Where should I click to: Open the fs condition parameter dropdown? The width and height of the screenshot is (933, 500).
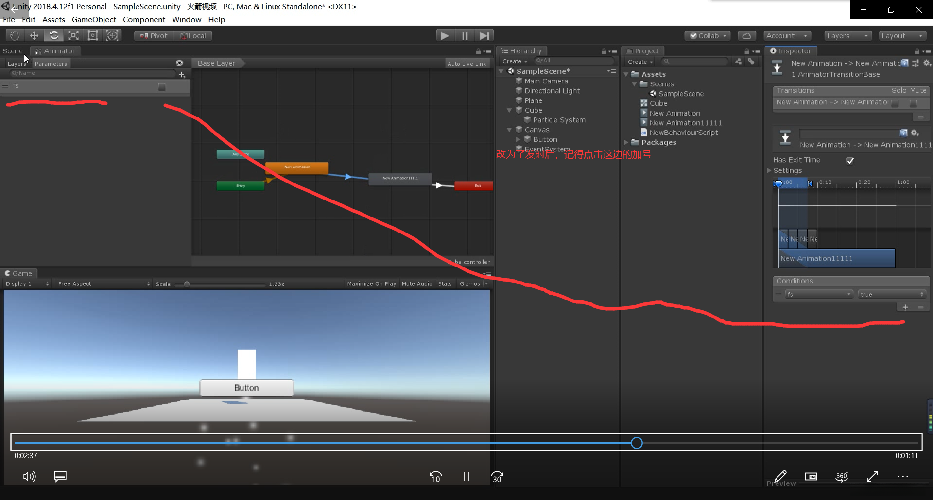819,294
